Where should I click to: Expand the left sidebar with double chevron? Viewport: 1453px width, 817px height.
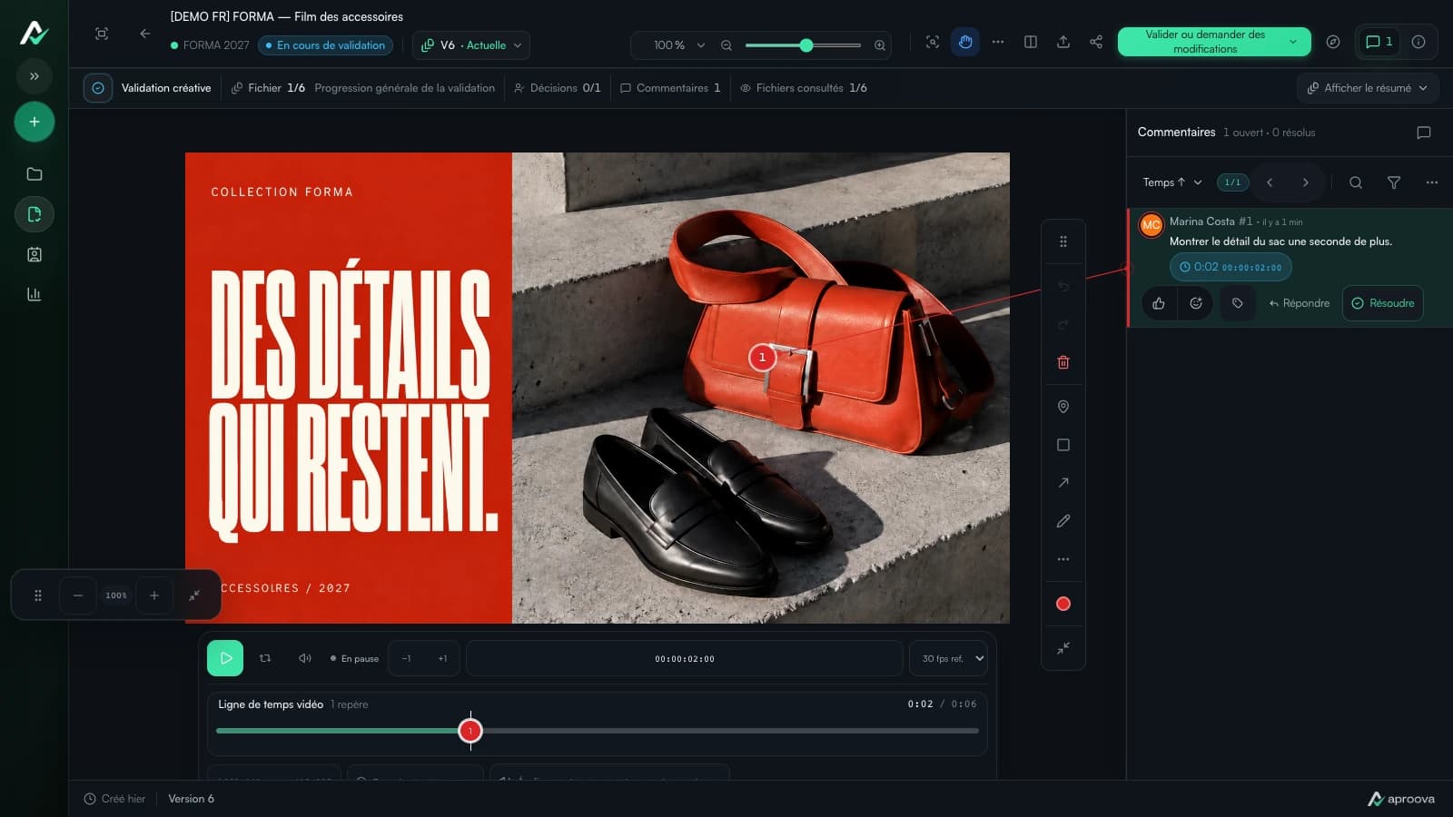[x=35, y=76]
